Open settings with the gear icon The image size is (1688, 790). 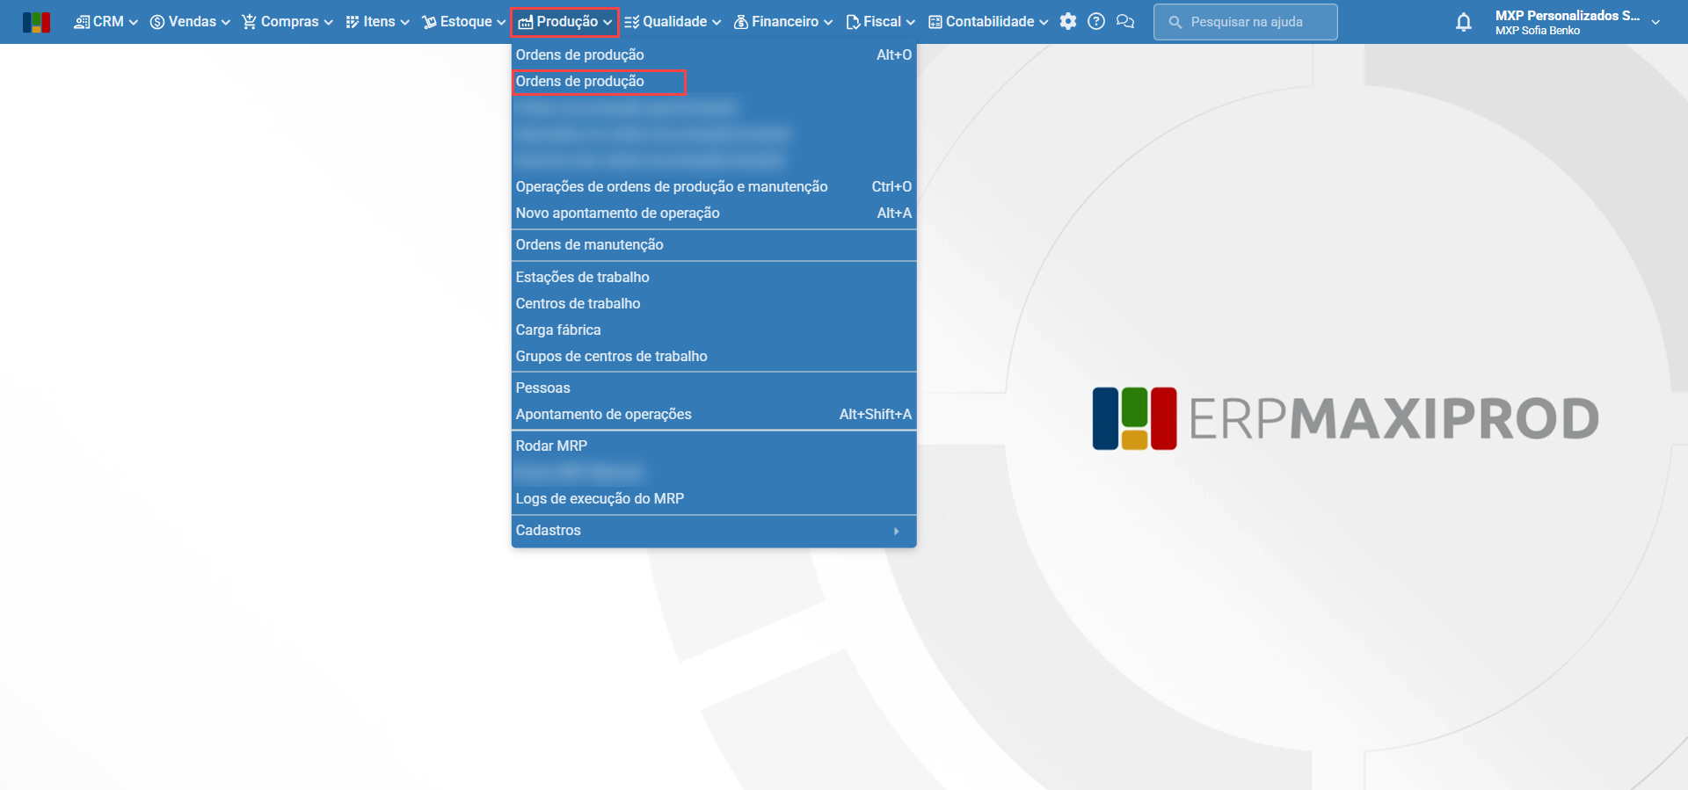click(1068, 22)
